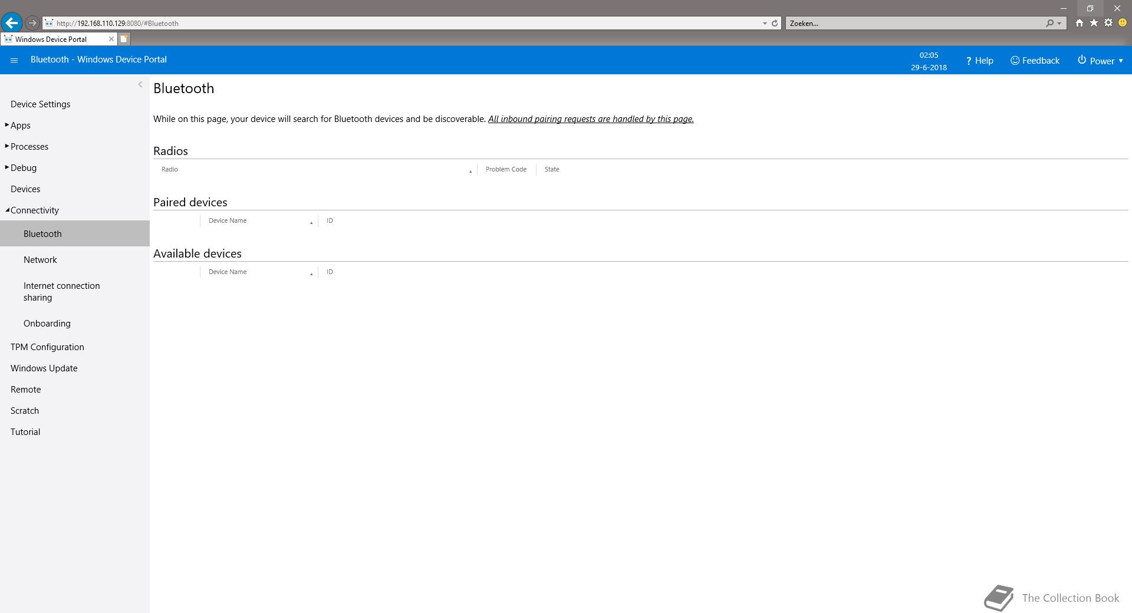
Task: Open browser Tools gear icon
Action: 1108,23
